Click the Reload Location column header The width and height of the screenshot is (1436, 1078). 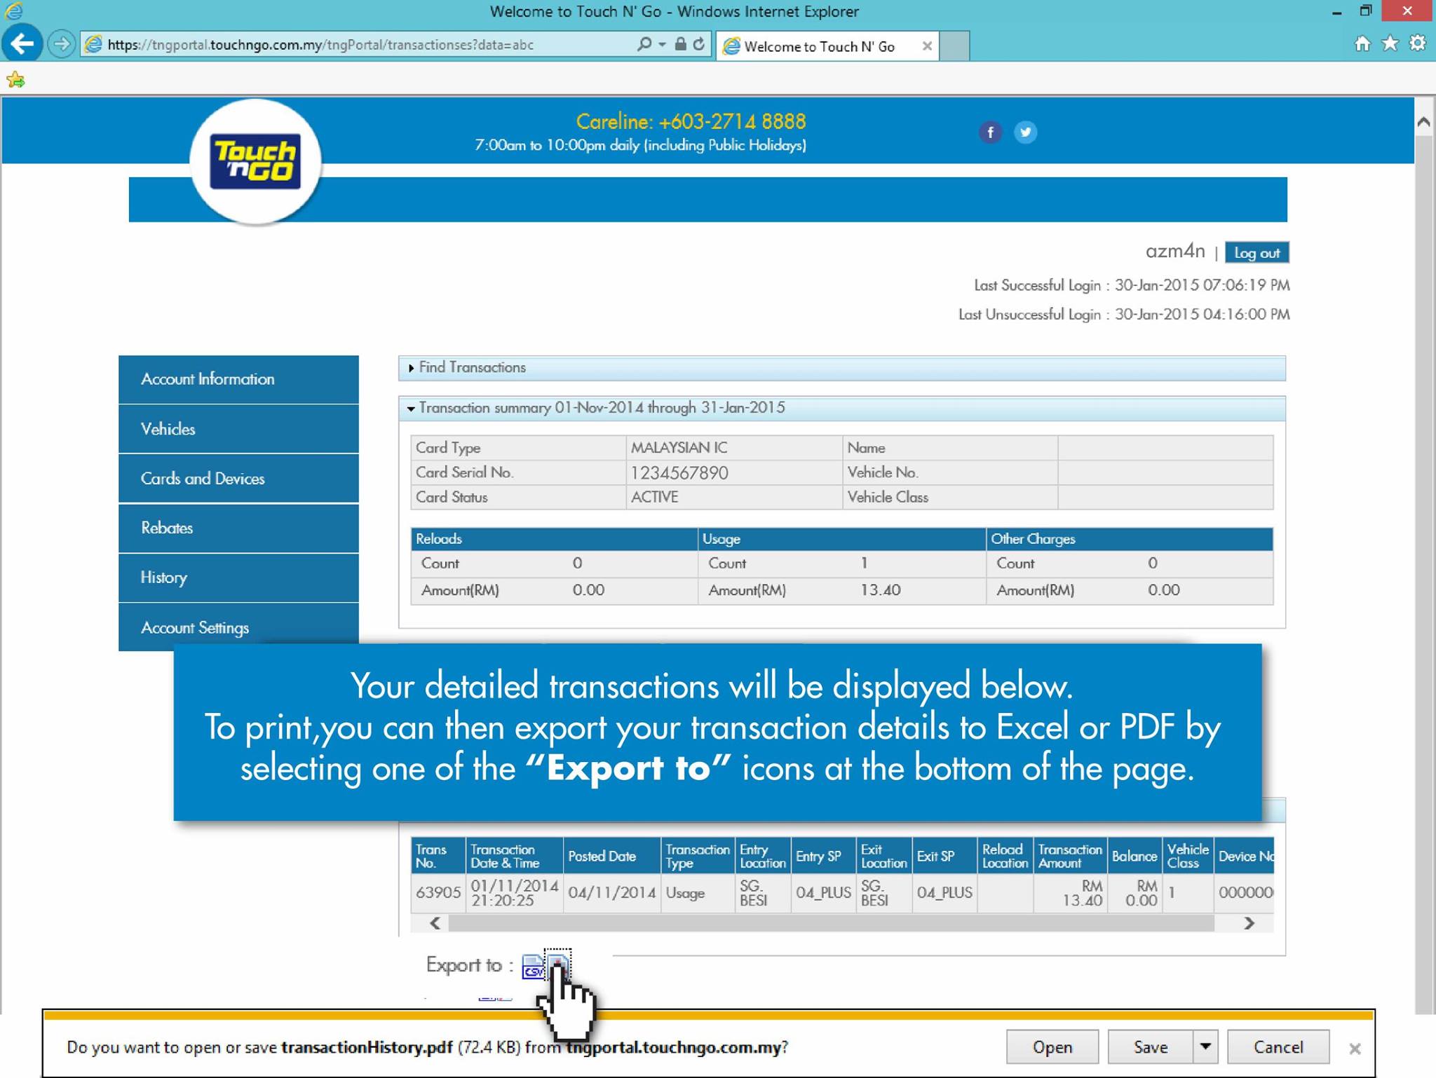pyautogui.click(x=1005, y=856)
